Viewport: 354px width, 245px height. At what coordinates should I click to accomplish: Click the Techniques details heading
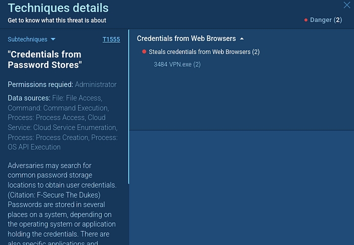(x=58, y=8)
